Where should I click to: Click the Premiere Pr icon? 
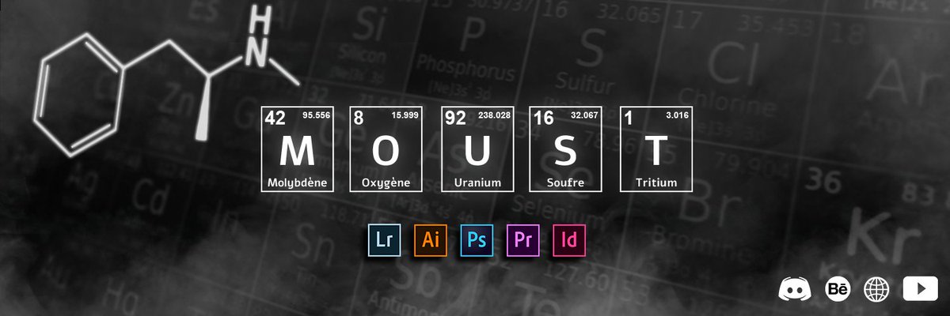(x=522, y=240)
